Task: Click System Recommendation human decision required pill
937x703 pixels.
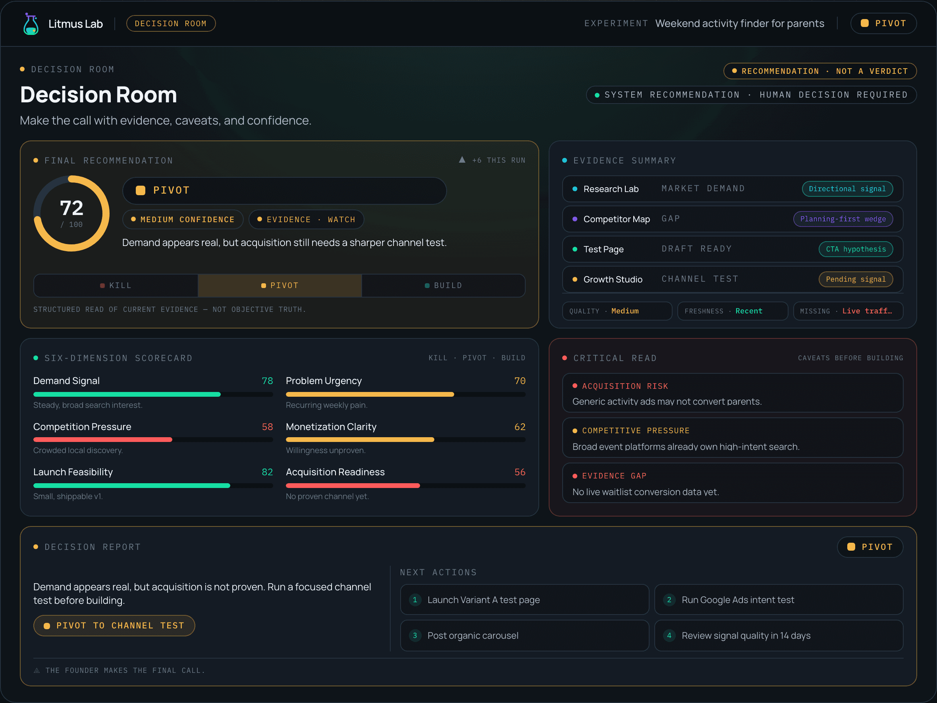Action: point(751,95)
